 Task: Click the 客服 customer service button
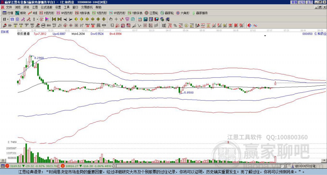pyautogui.click(x=294, y=2)
